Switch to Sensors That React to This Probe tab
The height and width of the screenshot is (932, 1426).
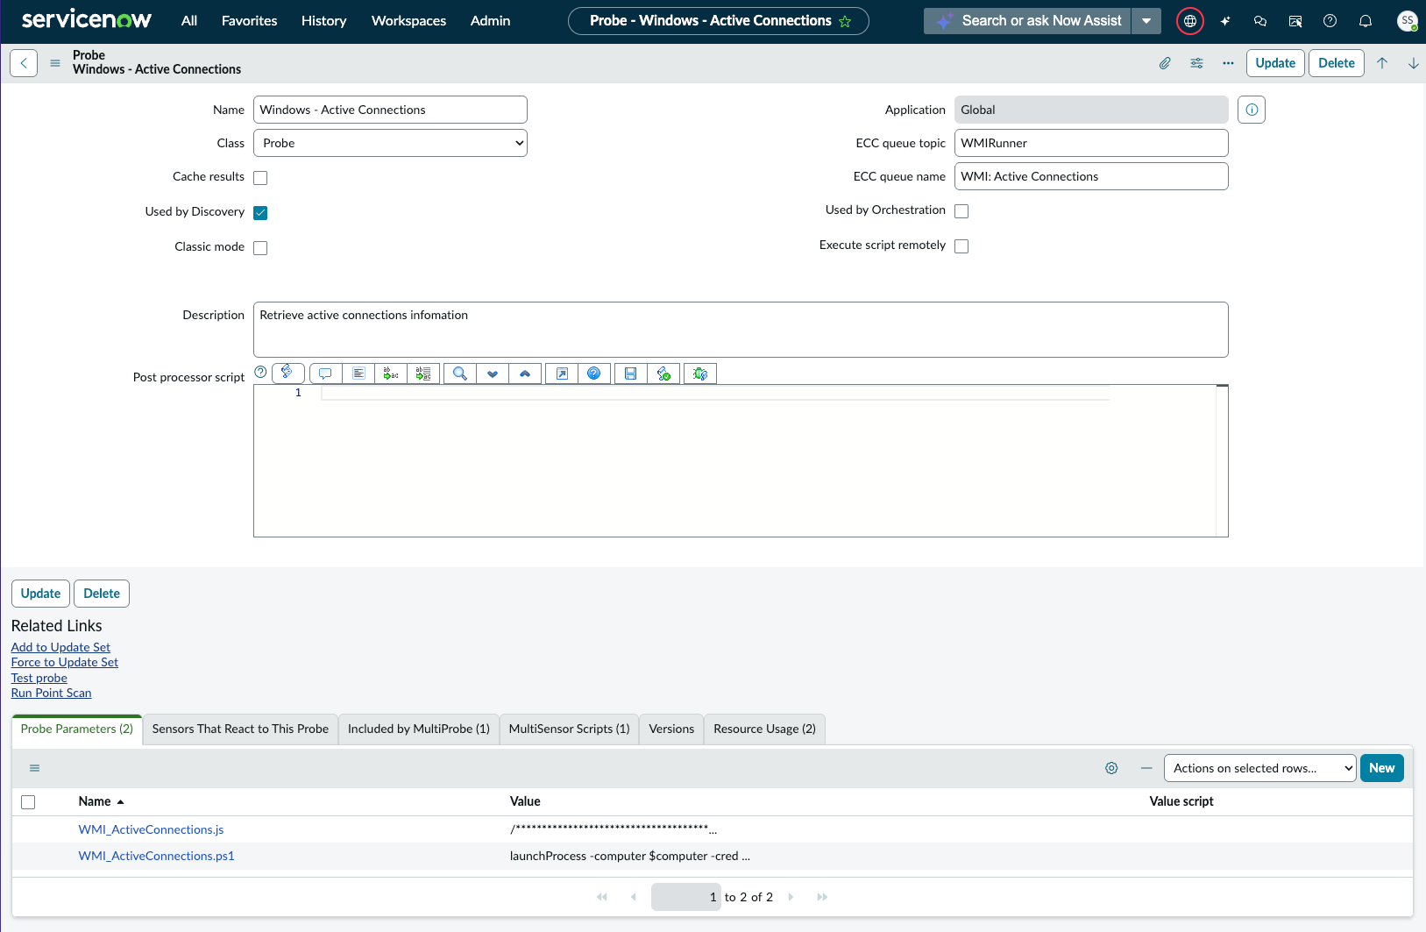(240, 729)
